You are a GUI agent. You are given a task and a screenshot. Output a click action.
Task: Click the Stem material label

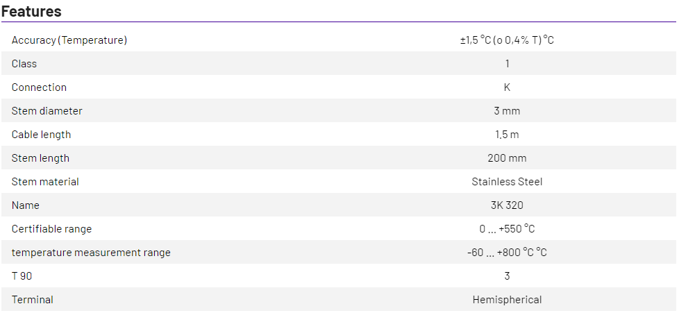pyautogui.click(x=45, y=182)
